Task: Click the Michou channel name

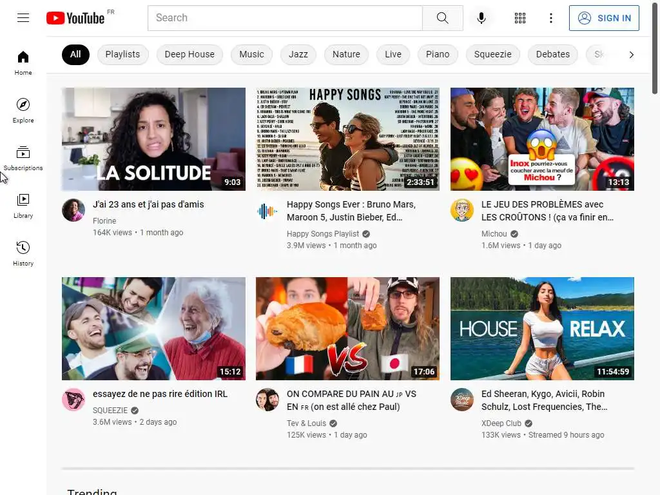Action: pyautogui.click(x=494, y=233)
